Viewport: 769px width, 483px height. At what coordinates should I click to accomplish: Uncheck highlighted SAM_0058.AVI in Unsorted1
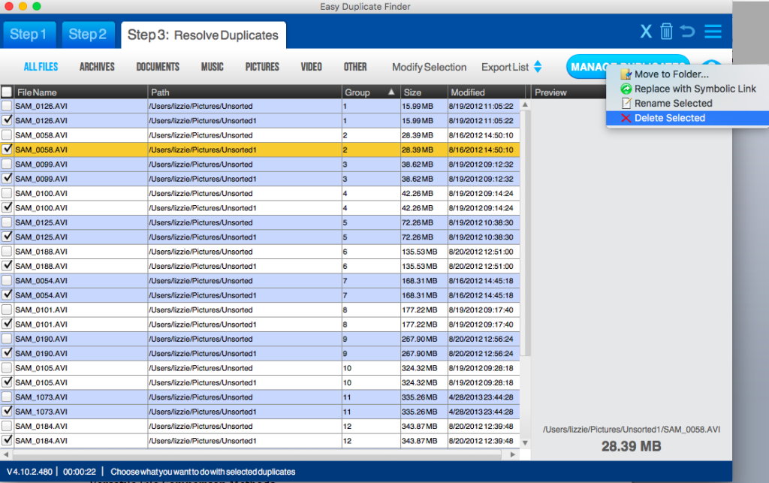click(x=7, y=149)
